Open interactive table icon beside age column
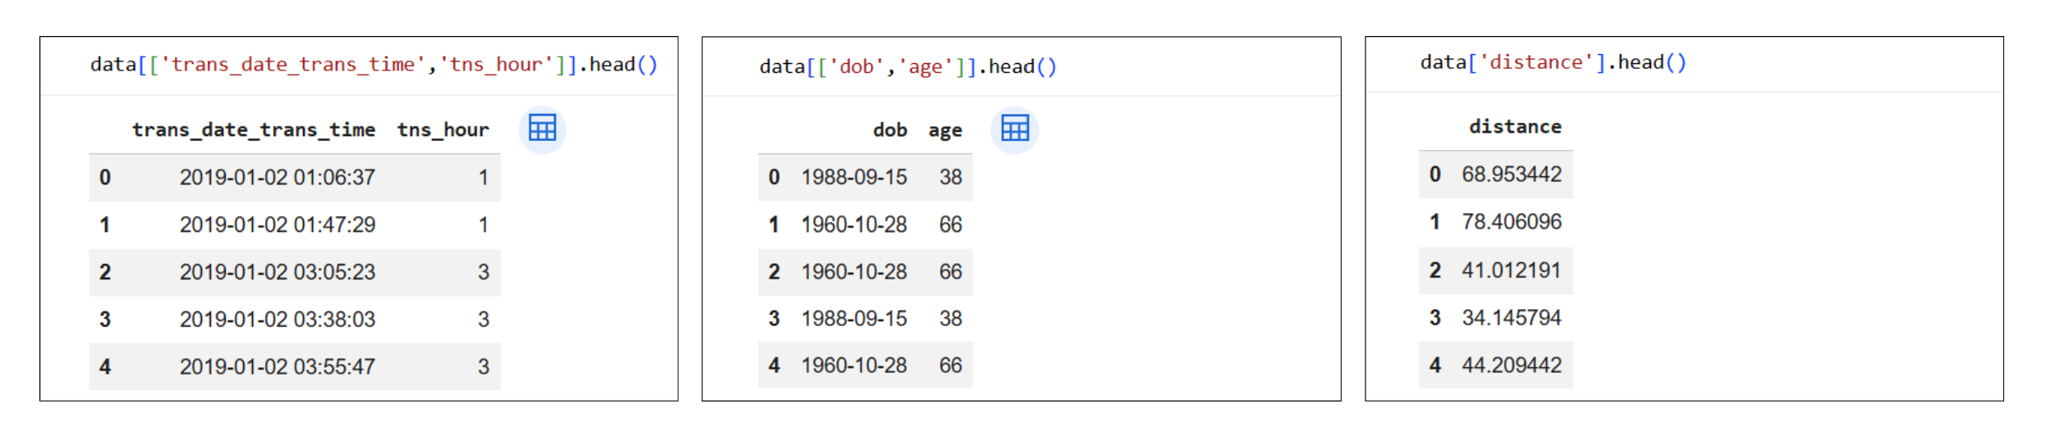This screenshot has width=2046, height=431. pos(1015,129)
